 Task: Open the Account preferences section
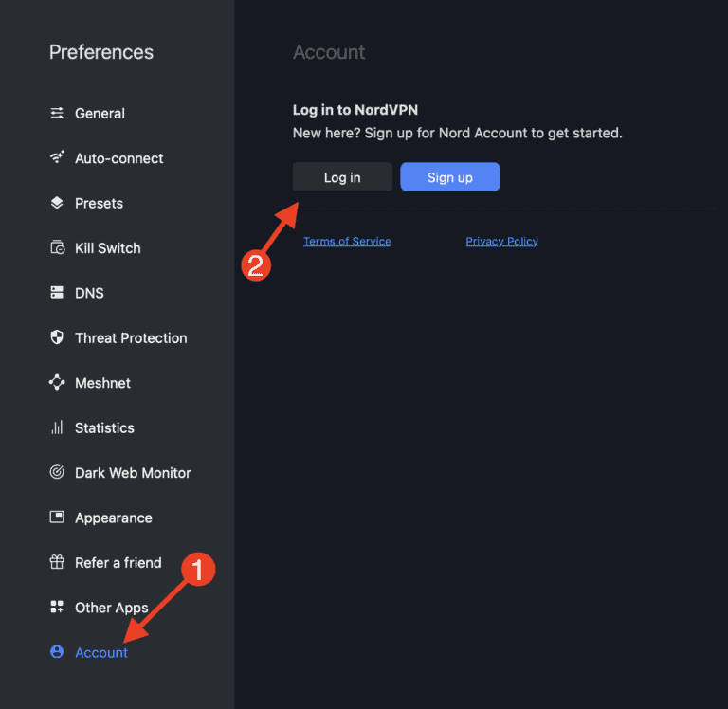pyautogui.click(x=100, y=652)
